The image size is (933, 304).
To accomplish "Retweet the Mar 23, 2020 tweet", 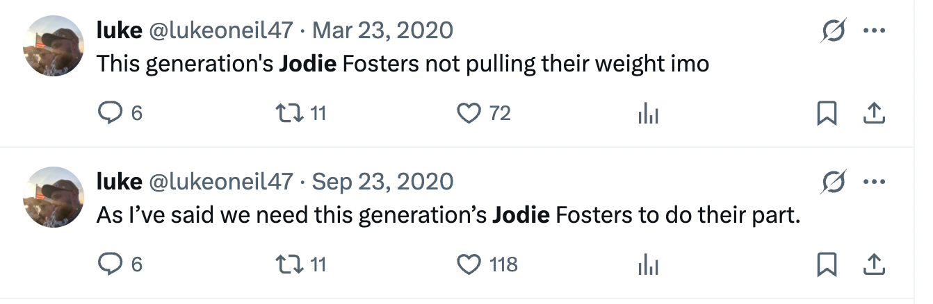I will [x=288, y=113].
